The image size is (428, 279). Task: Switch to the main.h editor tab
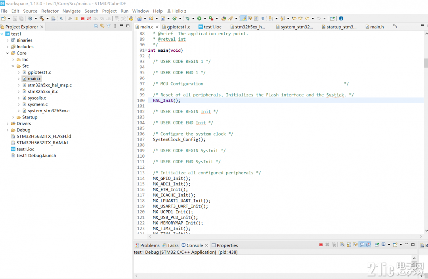374,27
